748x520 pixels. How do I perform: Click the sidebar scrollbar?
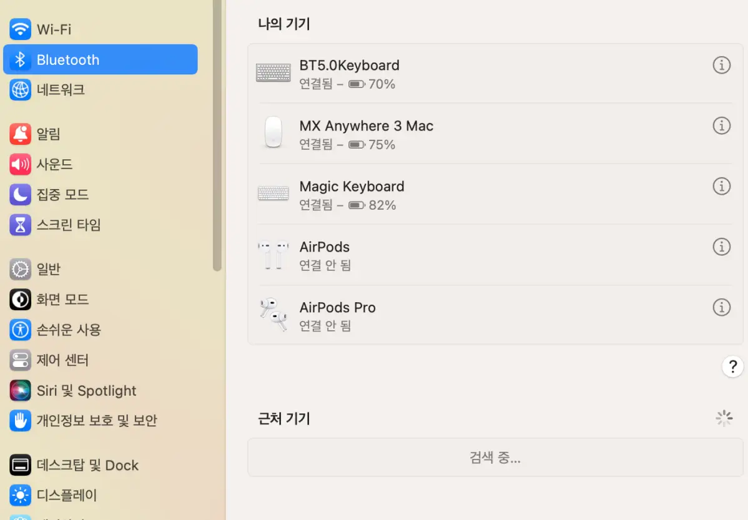217,135
